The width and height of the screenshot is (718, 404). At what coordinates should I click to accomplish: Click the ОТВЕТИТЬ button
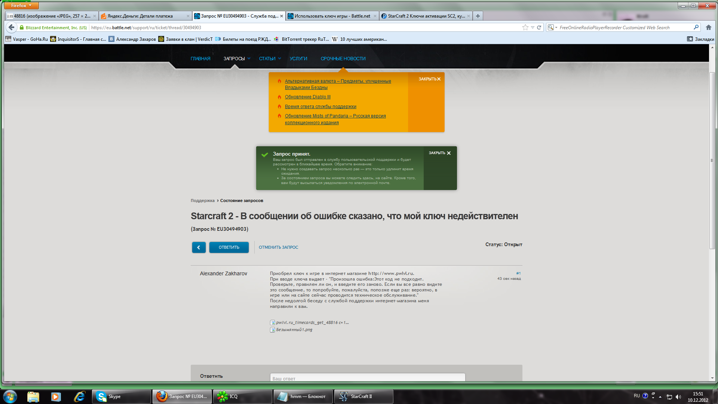pyautogui.click(x=229, y=247)
